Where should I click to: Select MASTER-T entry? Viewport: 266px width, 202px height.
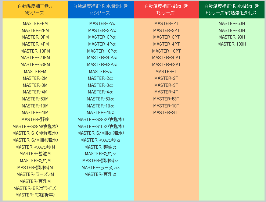coord(166,71)
